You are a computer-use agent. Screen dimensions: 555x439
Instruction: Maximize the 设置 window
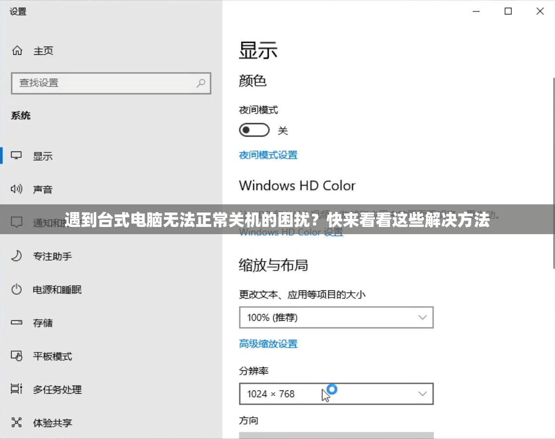click(x=508, y=12)
